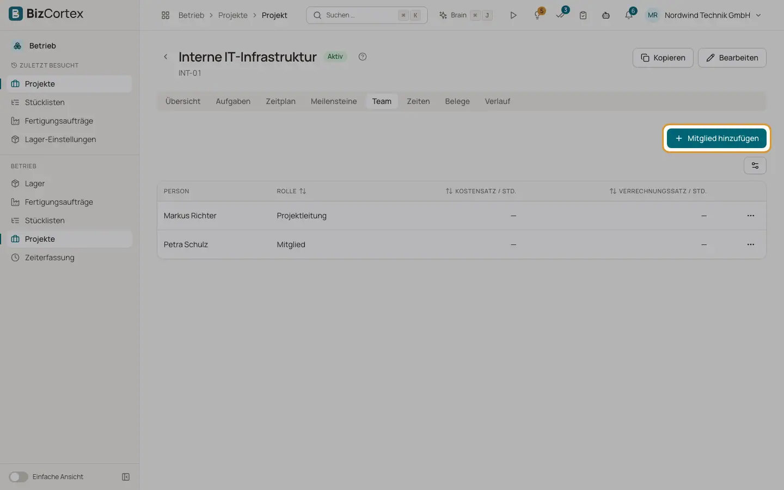
Task: Click the Betrieb breadcrumb link
Action: (x=191, y=15)
